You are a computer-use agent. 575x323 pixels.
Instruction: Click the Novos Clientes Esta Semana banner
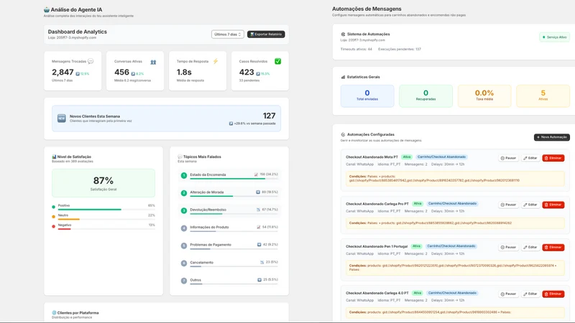click(x=167, y=118)
